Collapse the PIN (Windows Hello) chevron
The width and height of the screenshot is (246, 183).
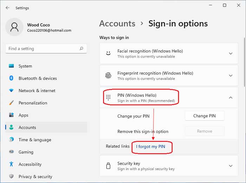coord(231,98)
